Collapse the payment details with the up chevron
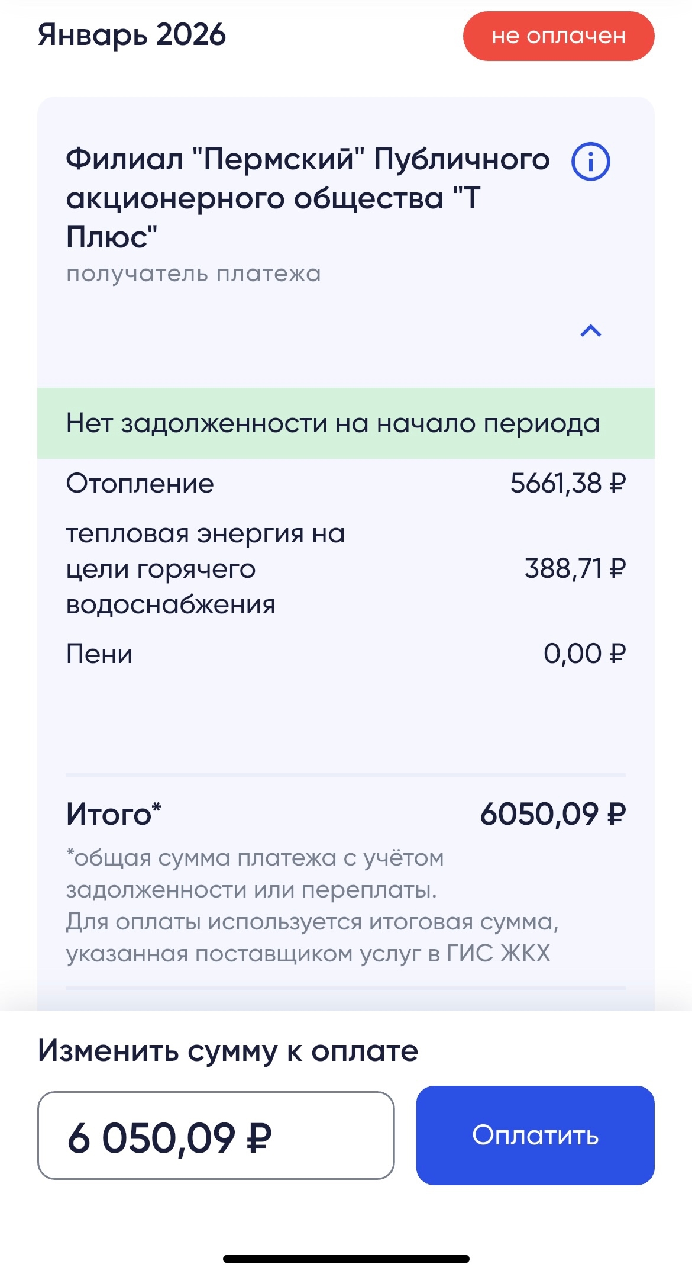Viewport: 692px width, 1277px height. point(590,331)
